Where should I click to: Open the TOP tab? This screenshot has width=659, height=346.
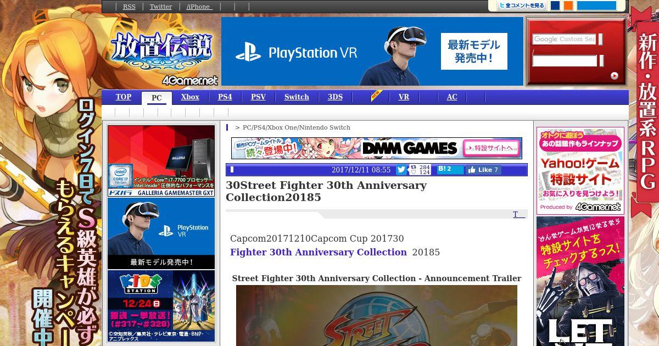pyautogui.click(x=123, y=97)
